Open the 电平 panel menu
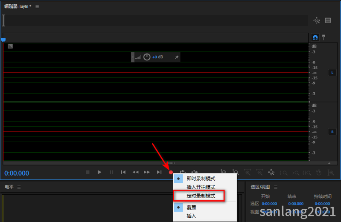The image size is (341, 222). pyautogui.click(x=19, y=187)
